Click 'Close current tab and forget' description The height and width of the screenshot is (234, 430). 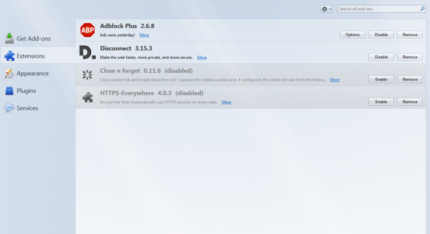[213, 80]
